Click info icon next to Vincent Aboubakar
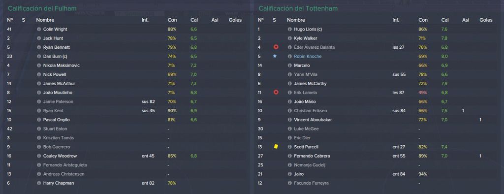The image size is (504, 194). tap(289, 120)
